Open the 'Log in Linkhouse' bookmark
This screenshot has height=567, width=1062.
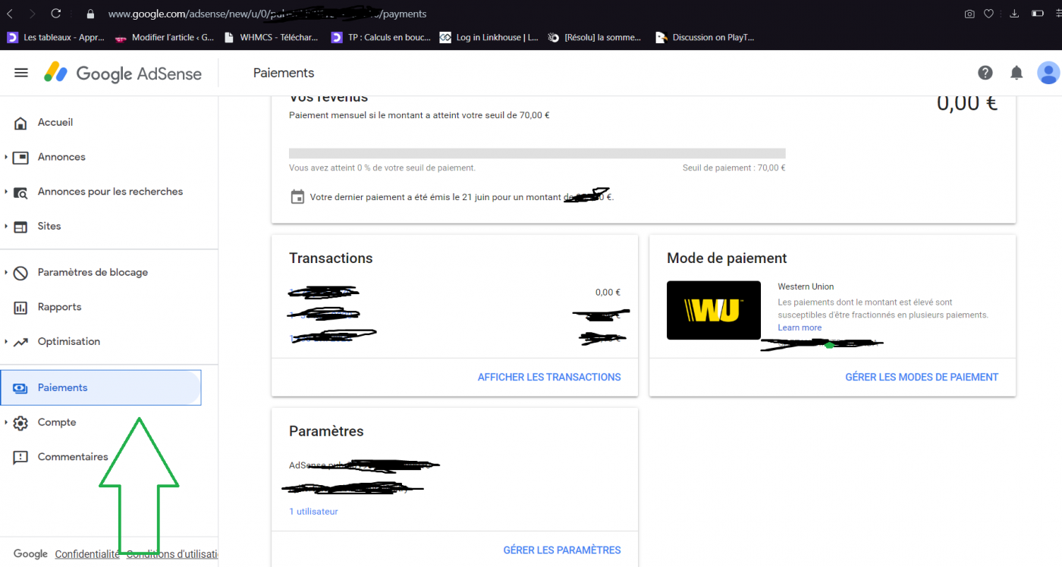tap(490, 37)
